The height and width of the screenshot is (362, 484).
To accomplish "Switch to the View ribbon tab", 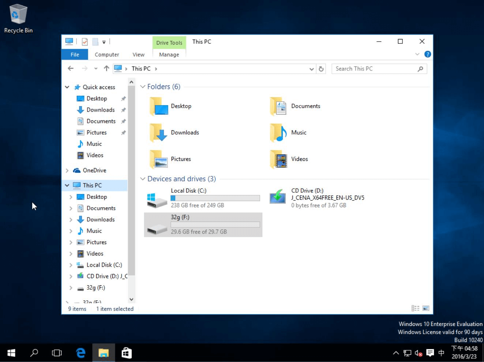I will click(138, 54).
